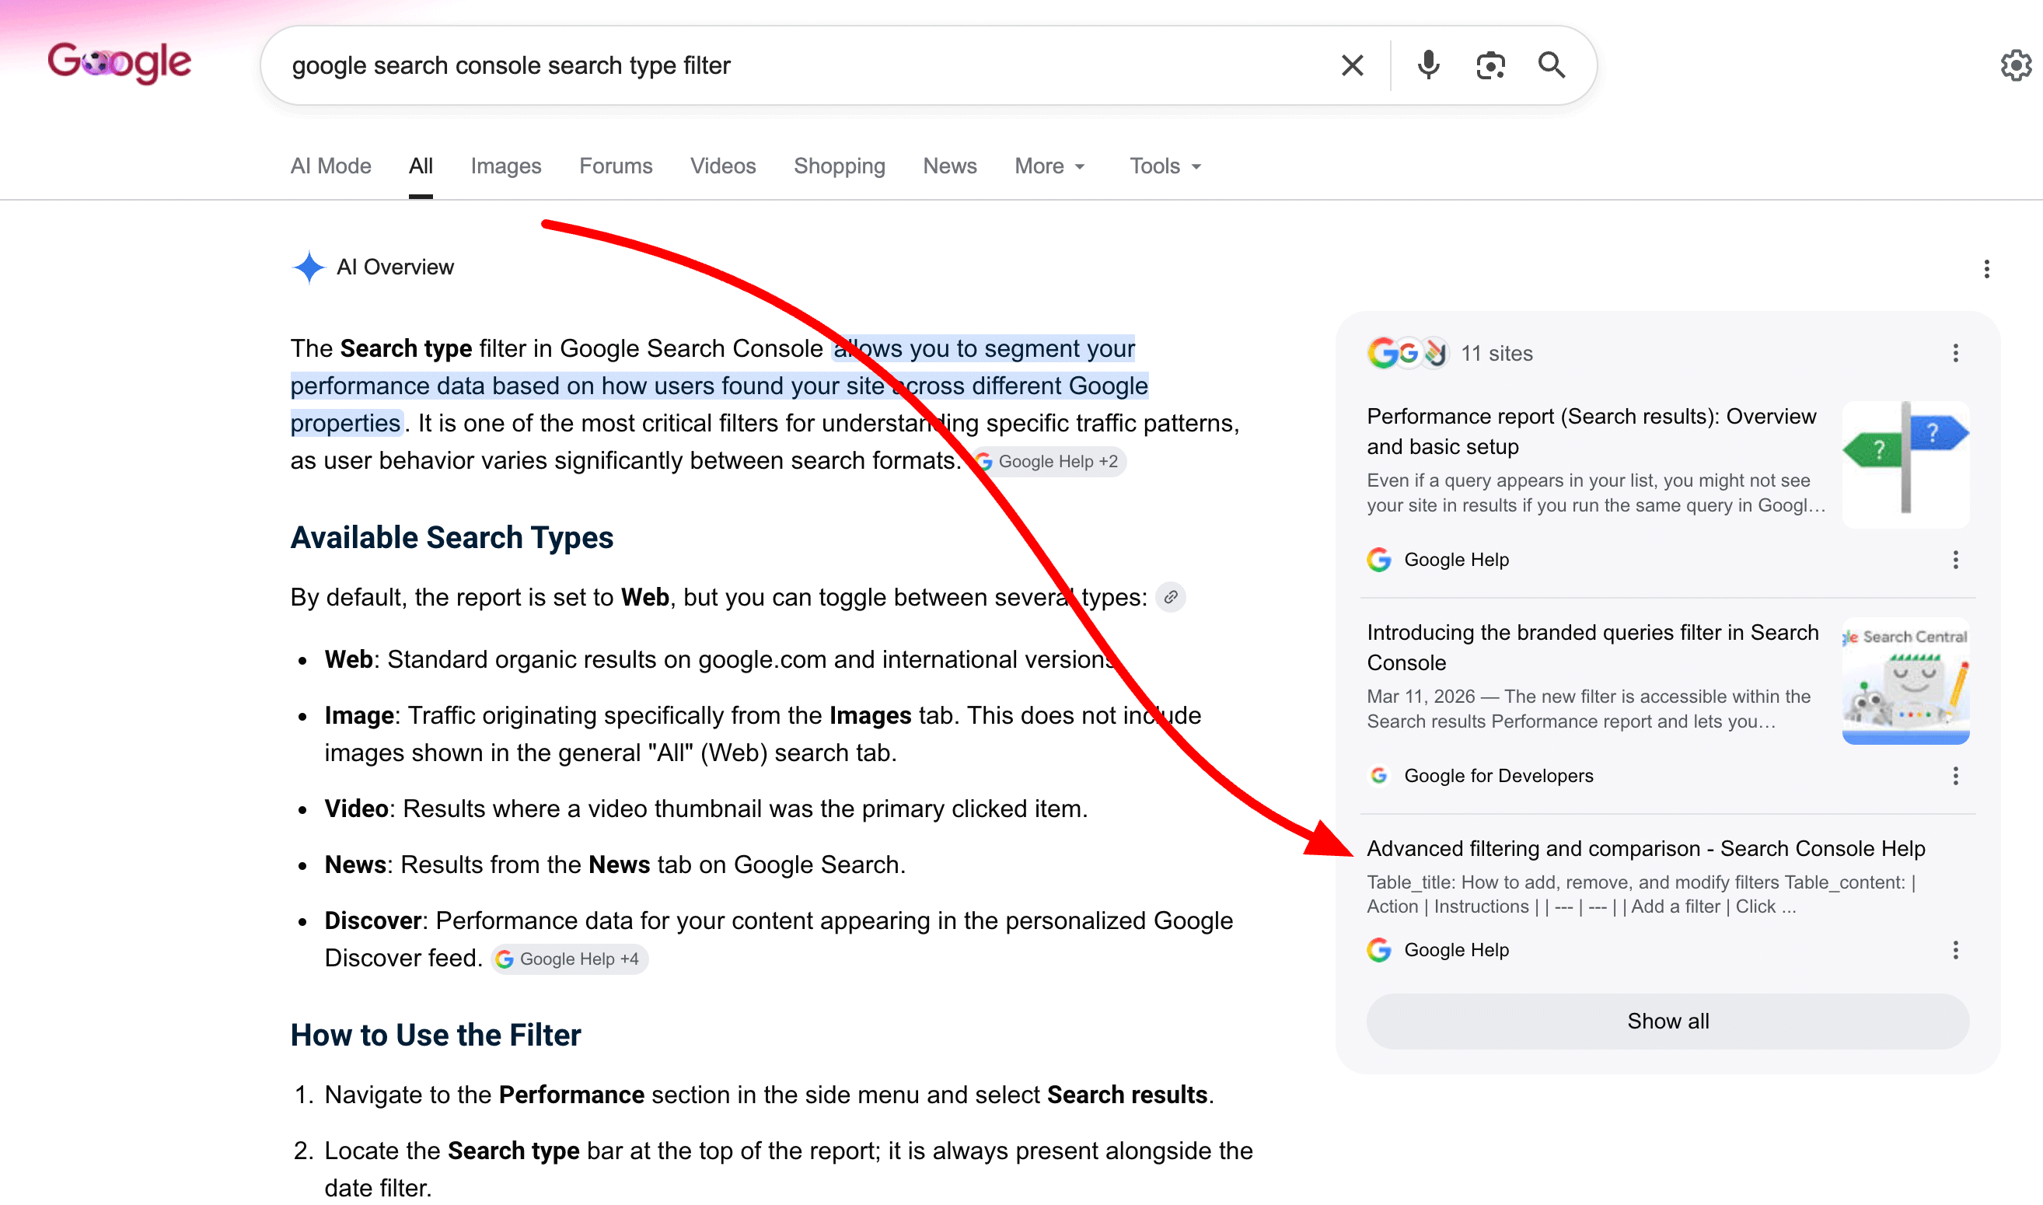The height and width of the screenshot is (1205, 2043).
Task: Open 'Introducing the branded queries filter' link
Action: tap(1592, 647)
